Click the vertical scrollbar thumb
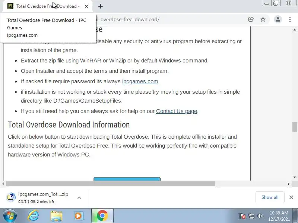Viewport: 298px width, 223px height. click(x=295, y=127)
